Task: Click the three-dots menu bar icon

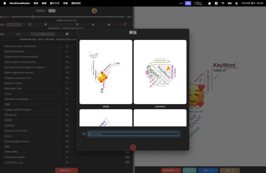Action: tap(181, 3)
